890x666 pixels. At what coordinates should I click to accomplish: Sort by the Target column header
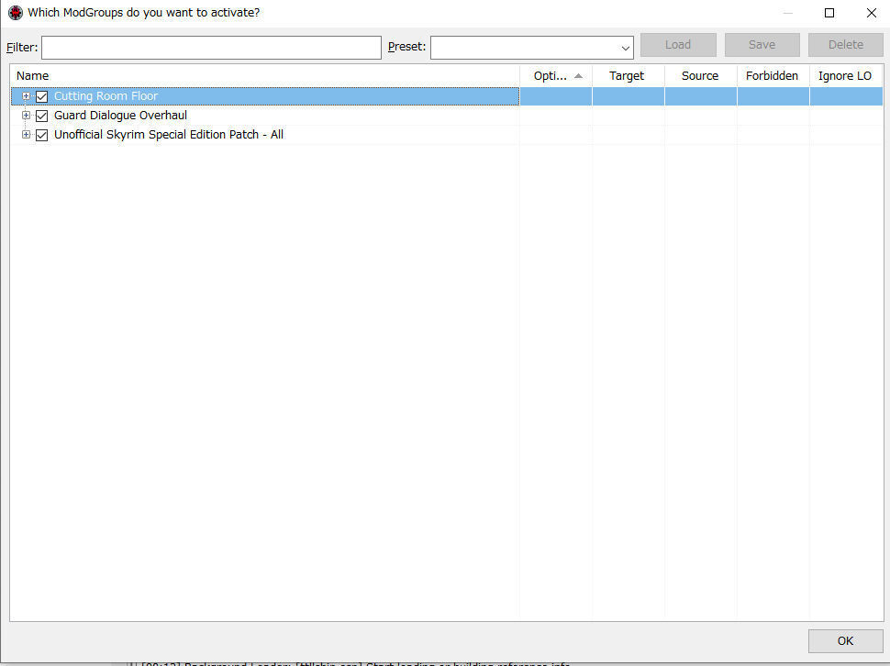click(x=628, y=76)
